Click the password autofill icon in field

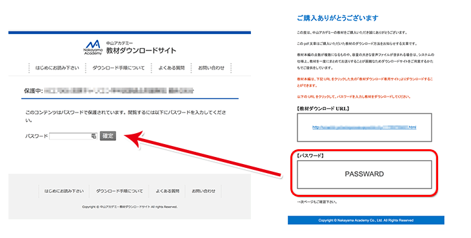coord(94,136)
